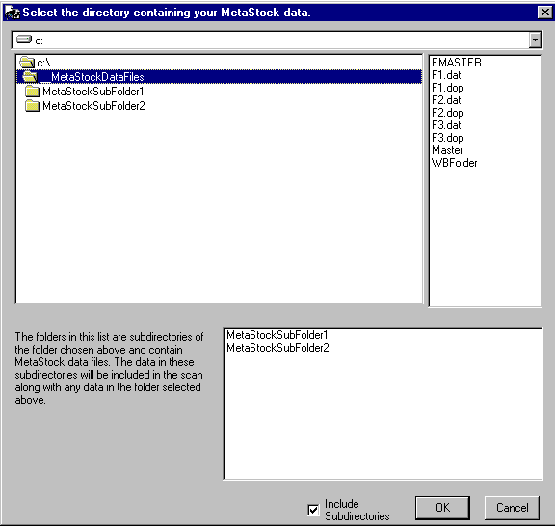Close the directory selection dialog
Screen dimensions: 555x528
point(544,13)
